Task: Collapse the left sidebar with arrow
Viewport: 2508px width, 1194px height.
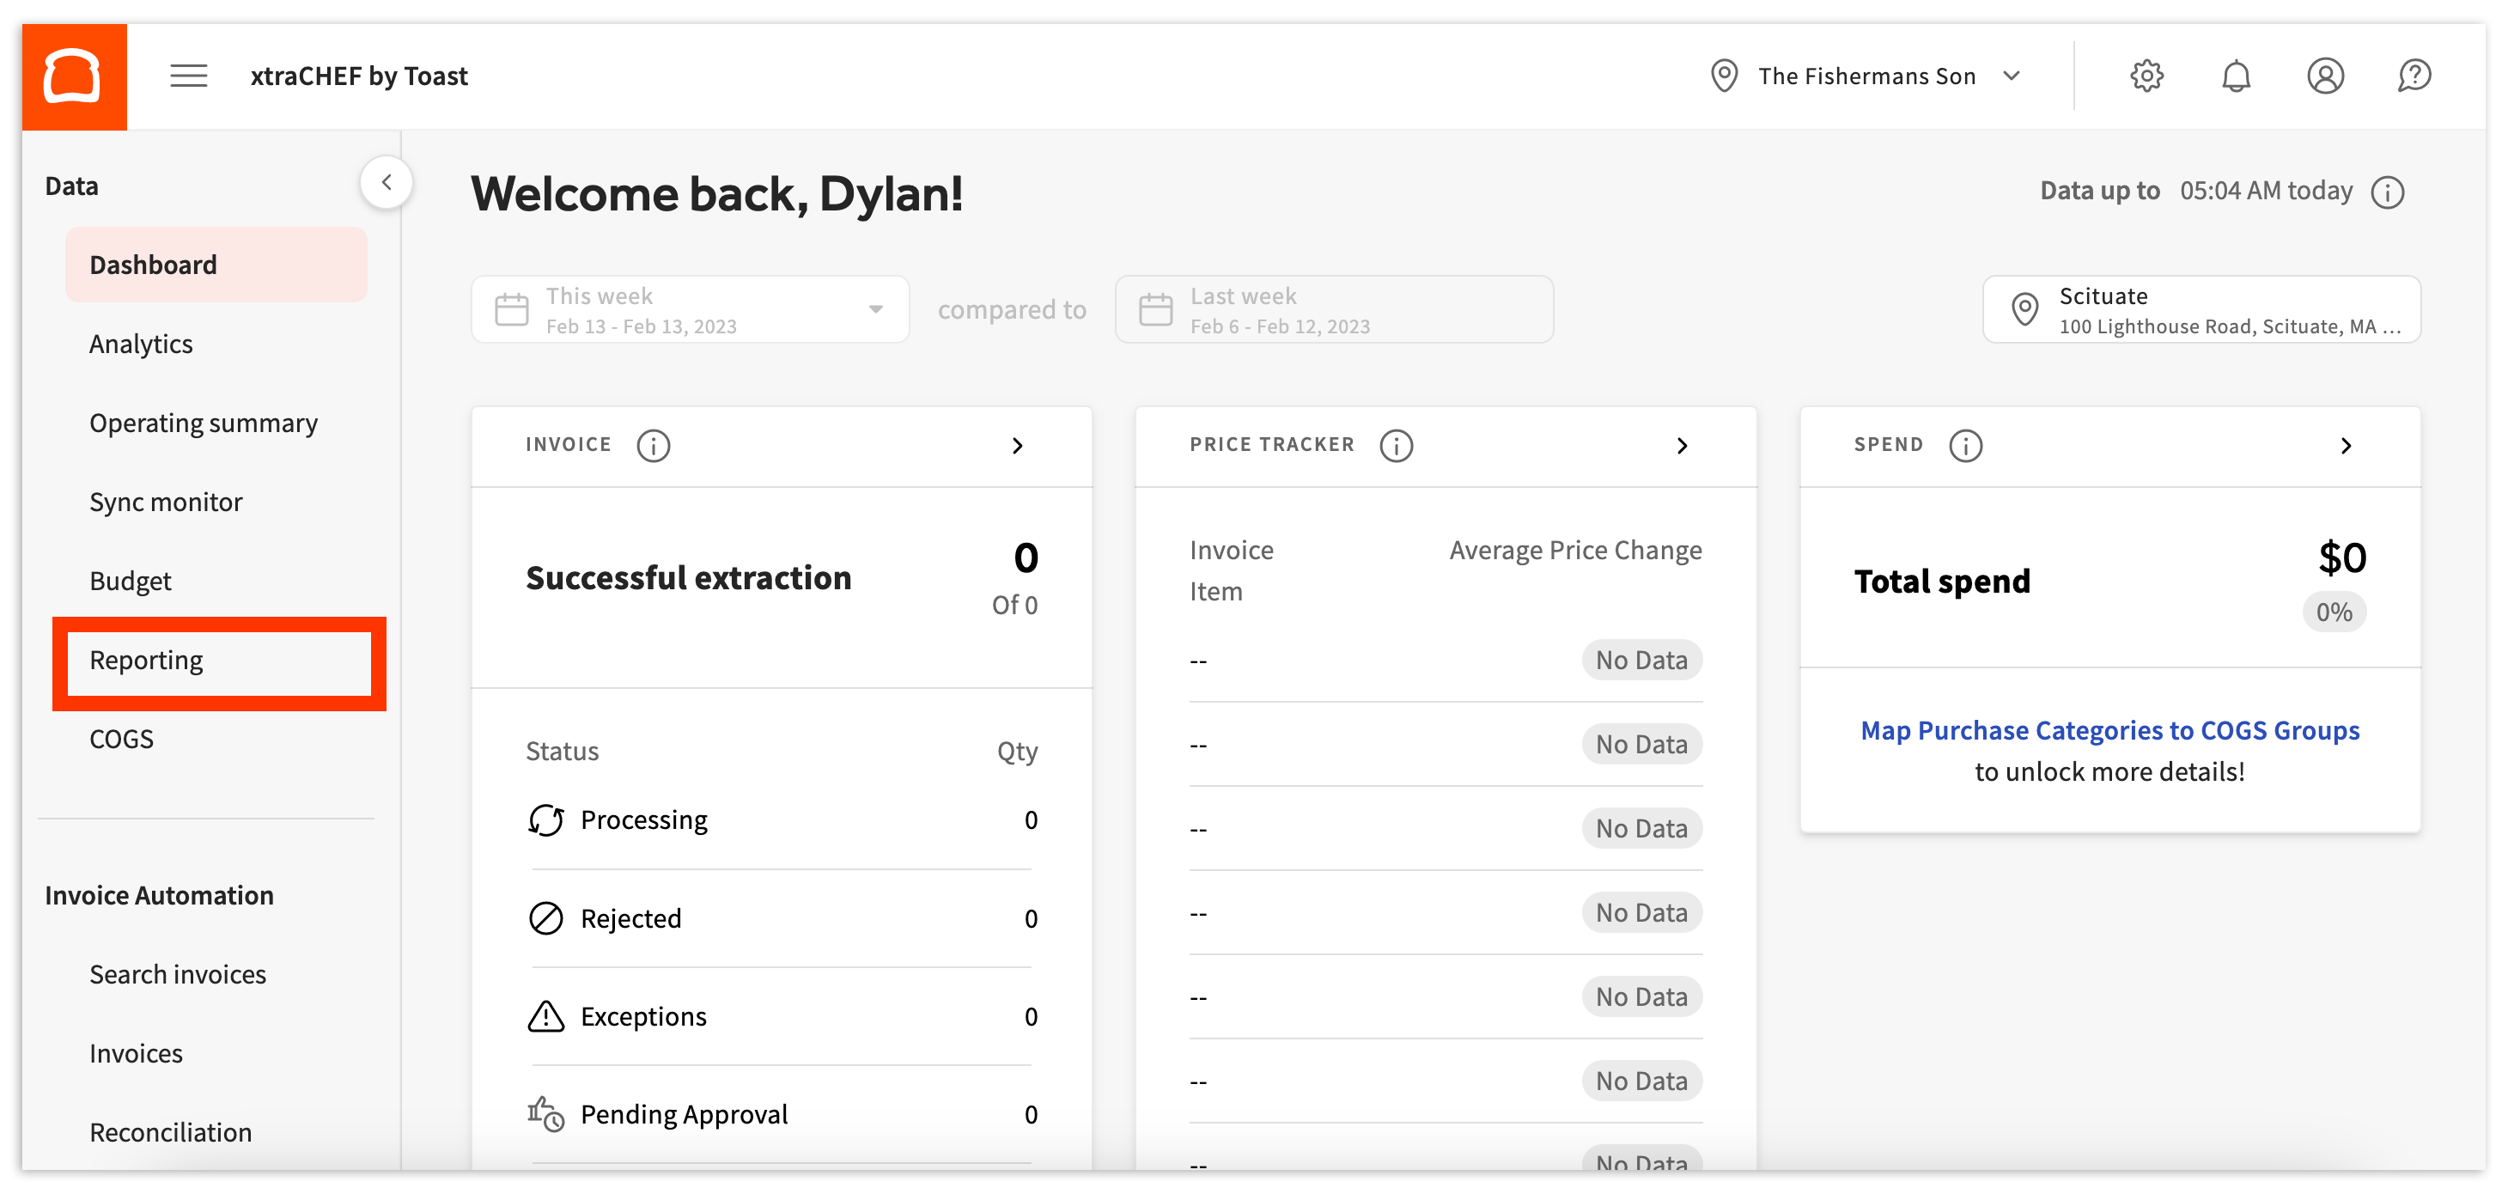Action: (387, 182)
